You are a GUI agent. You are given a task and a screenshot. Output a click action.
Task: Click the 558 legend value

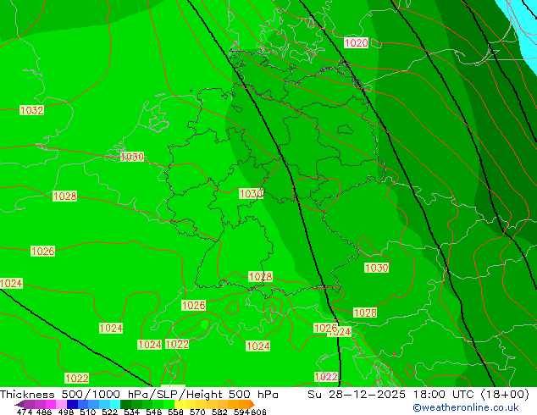pos(175,412)
